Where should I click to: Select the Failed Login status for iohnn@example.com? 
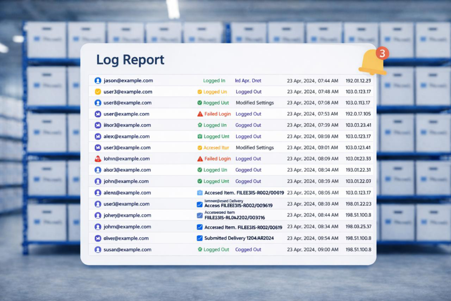pyautogui.click(x=217, y=159)
